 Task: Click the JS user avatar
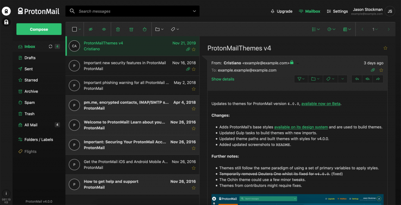(390, 11)
